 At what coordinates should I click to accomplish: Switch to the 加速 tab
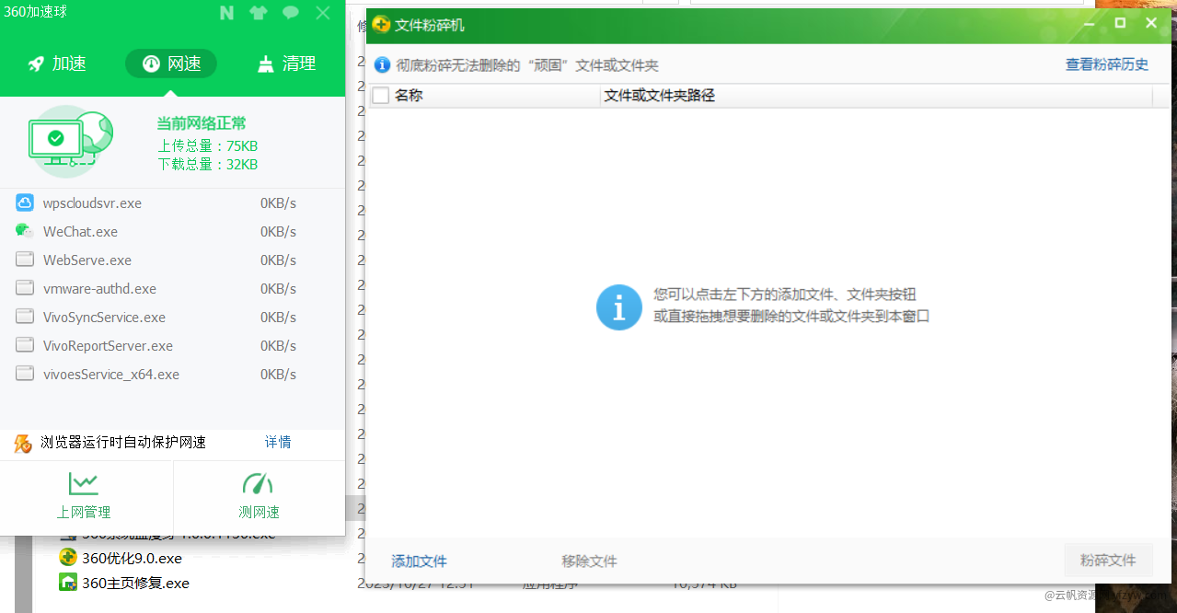point(57,64)
